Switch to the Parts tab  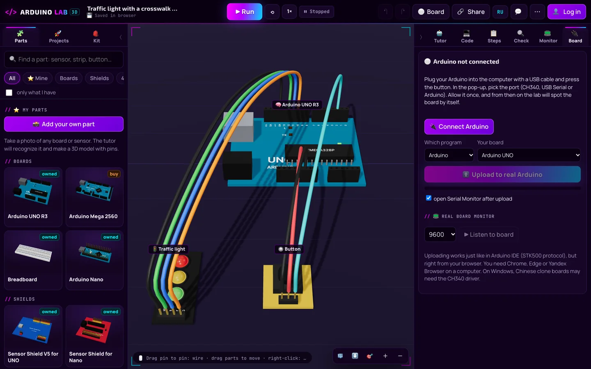click(x=21, y=36)
